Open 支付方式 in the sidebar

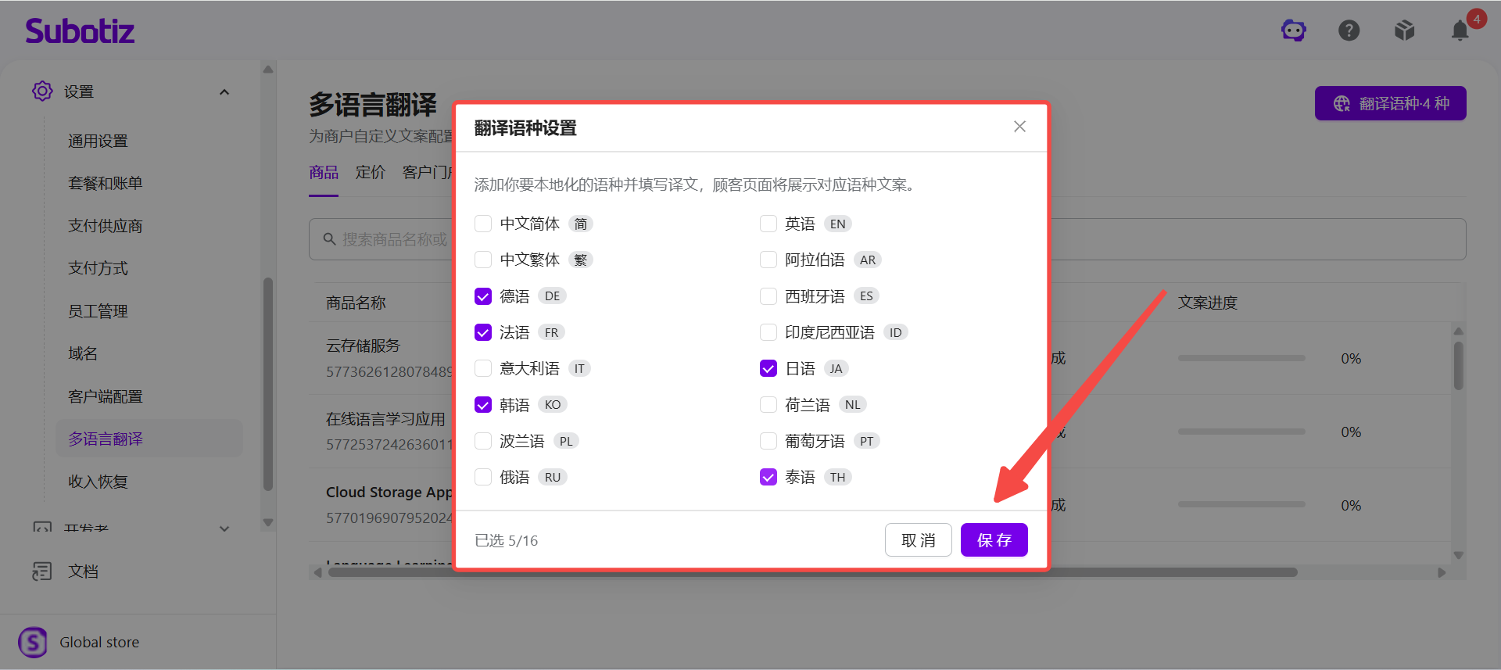tap(98, 268)
